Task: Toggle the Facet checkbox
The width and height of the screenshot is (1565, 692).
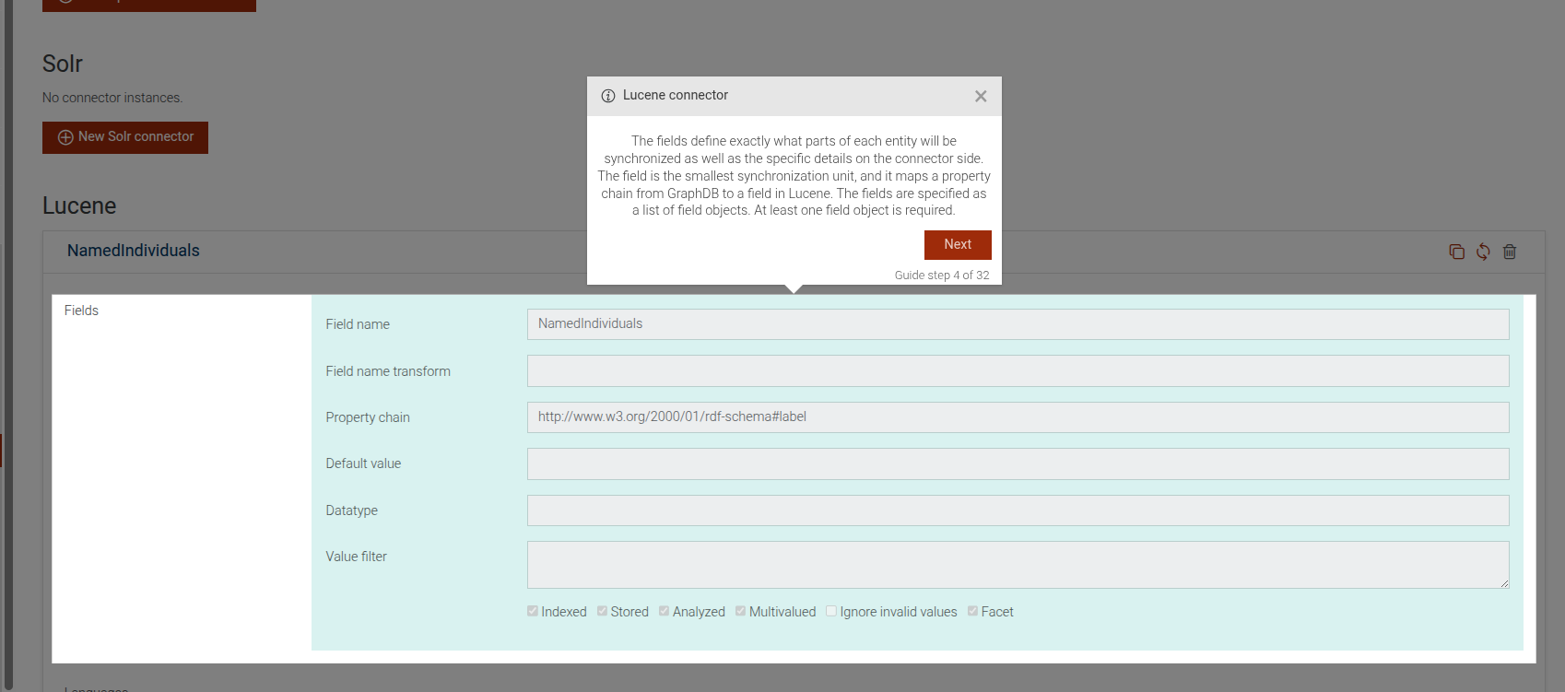Action: tap(972, 611)
